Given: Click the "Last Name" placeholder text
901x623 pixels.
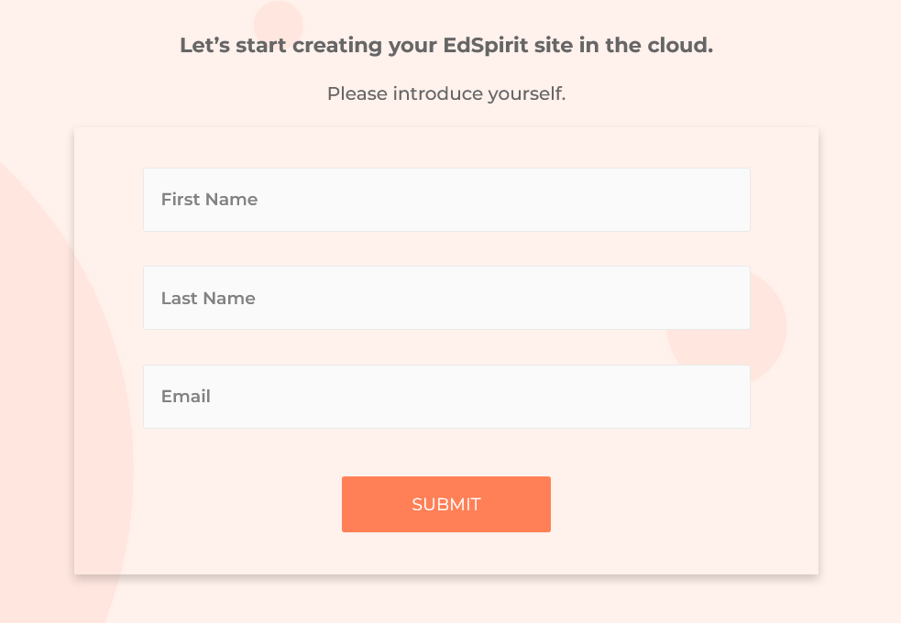Looking at the screenshot, I should 208,299.
